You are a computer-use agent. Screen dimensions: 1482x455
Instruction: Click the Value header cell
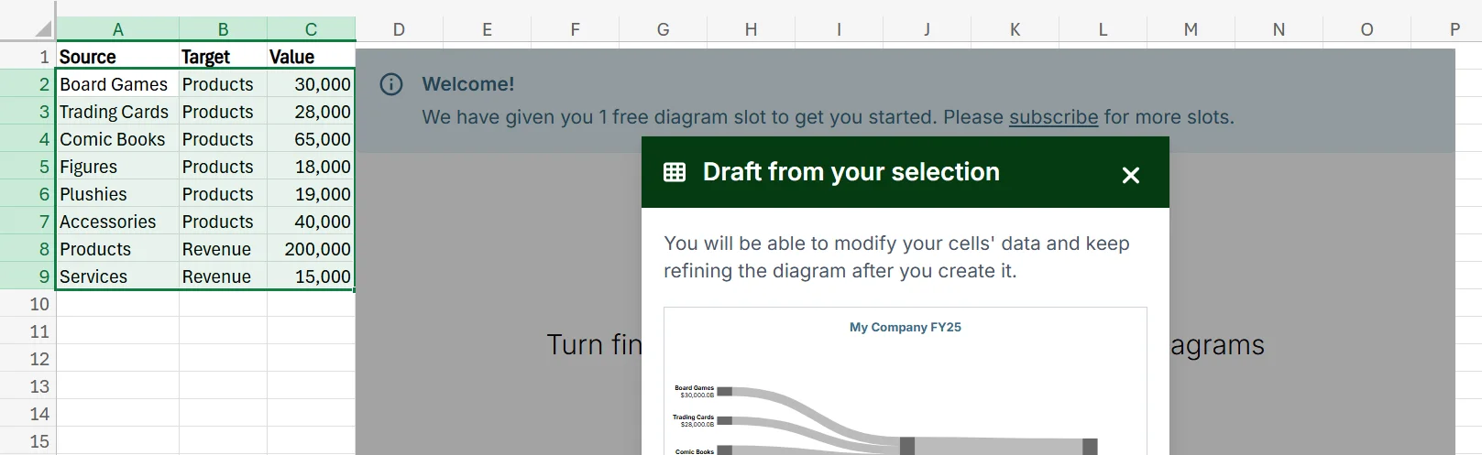pos(311,57)
